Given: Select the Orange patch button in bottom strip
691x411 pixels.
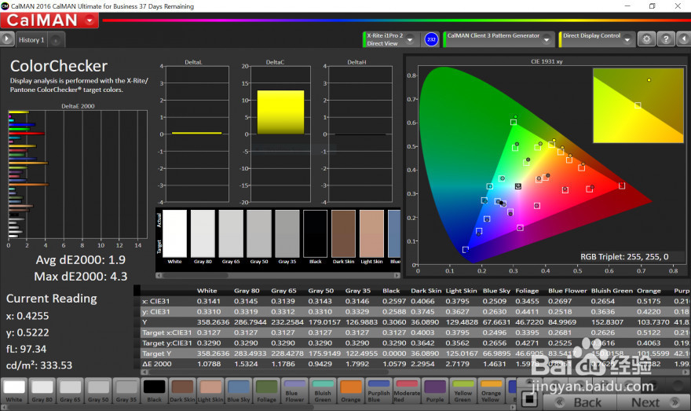Looking at the screenshot, I should point(351,391).
